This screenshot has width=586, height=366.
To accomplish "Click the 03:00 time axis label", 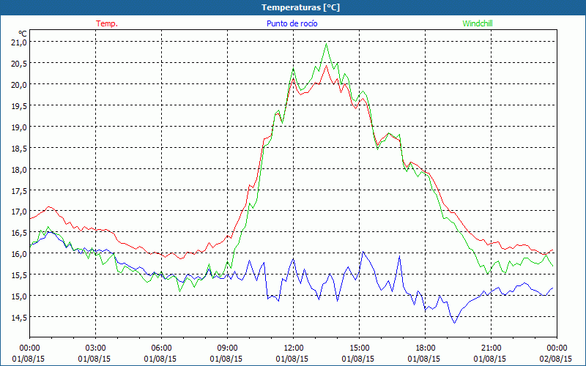I will tap(96, 348).
